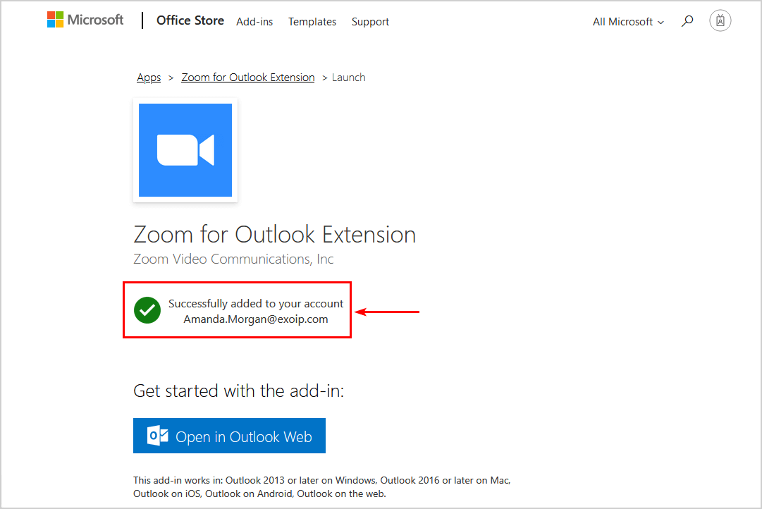Click the Zoom for Outlook Extension heading
Image resolution: width=762 pixels, height=509 pixels.
click(274, 234)
